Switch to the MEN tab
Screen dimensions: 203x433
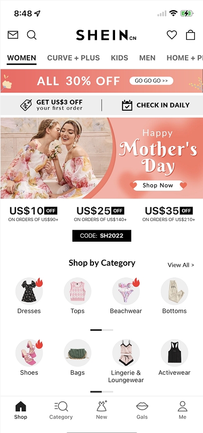pyautogui.click(x=147, y=58)
